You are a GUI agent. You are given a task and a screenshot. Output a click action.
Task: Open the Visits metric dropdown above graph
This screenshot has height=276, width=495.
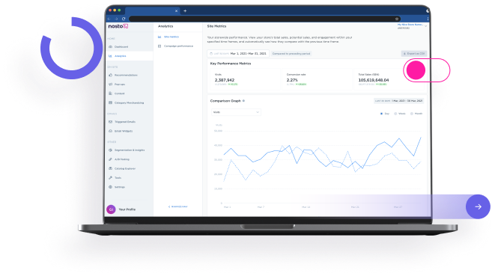[x=236, y=112]
